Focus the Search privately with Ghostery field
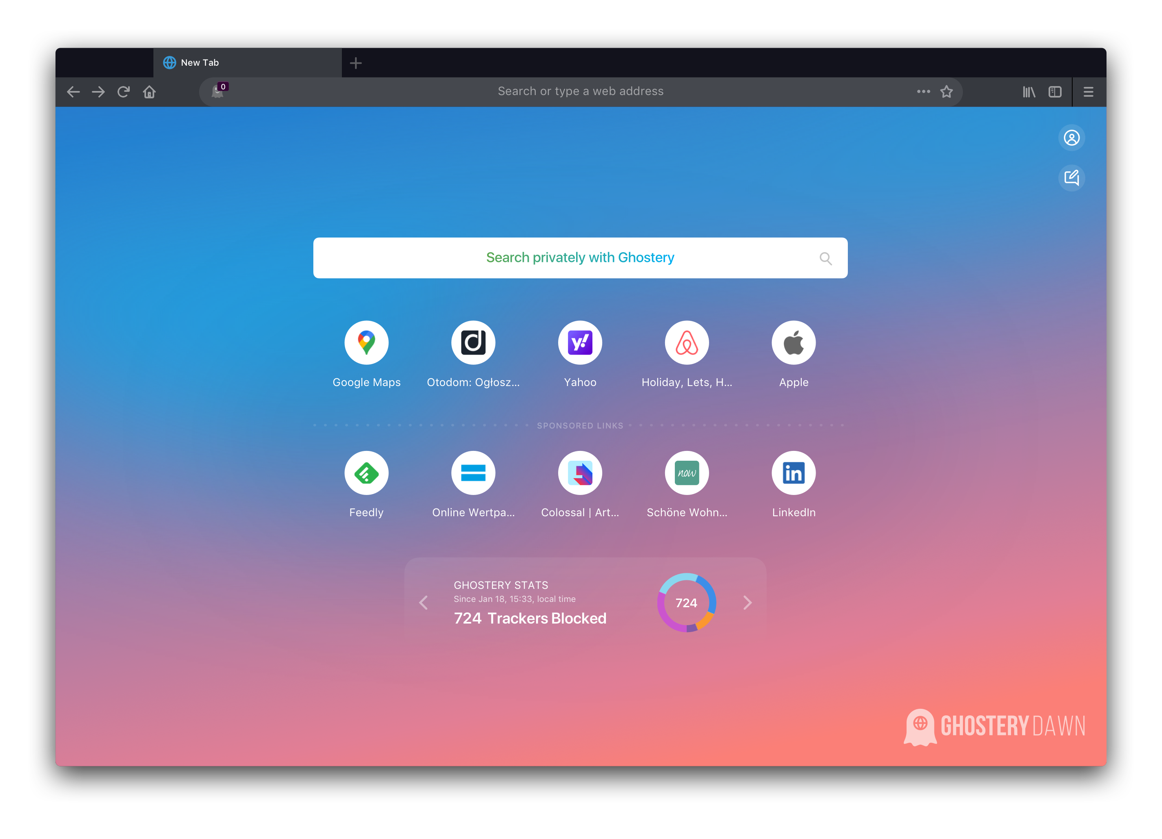 579,258
